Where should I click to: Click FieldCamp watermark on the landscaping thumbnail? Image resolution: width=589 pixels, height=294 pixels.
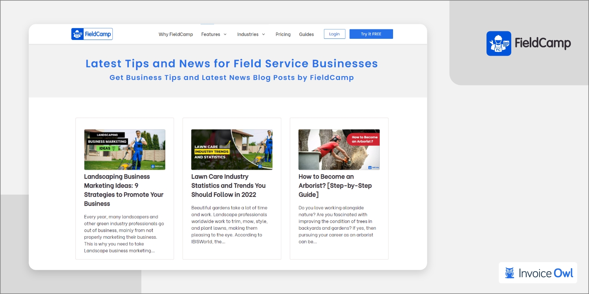157,166
